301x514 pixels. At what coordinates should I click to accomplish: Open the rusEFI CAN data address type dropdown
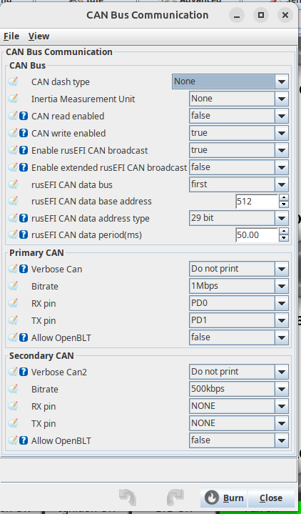click(x=239, y=218)
